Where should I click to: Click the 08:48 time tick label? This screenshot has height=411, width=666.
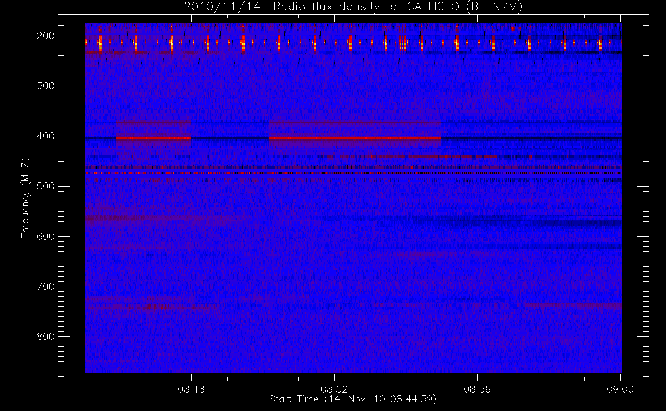[191, 389]
